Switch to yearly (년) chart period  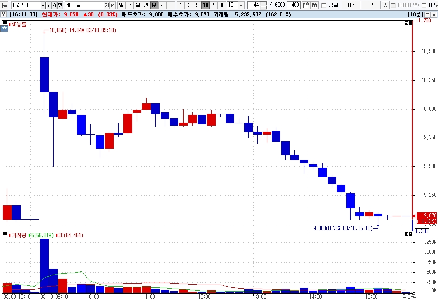pos(146,5)
